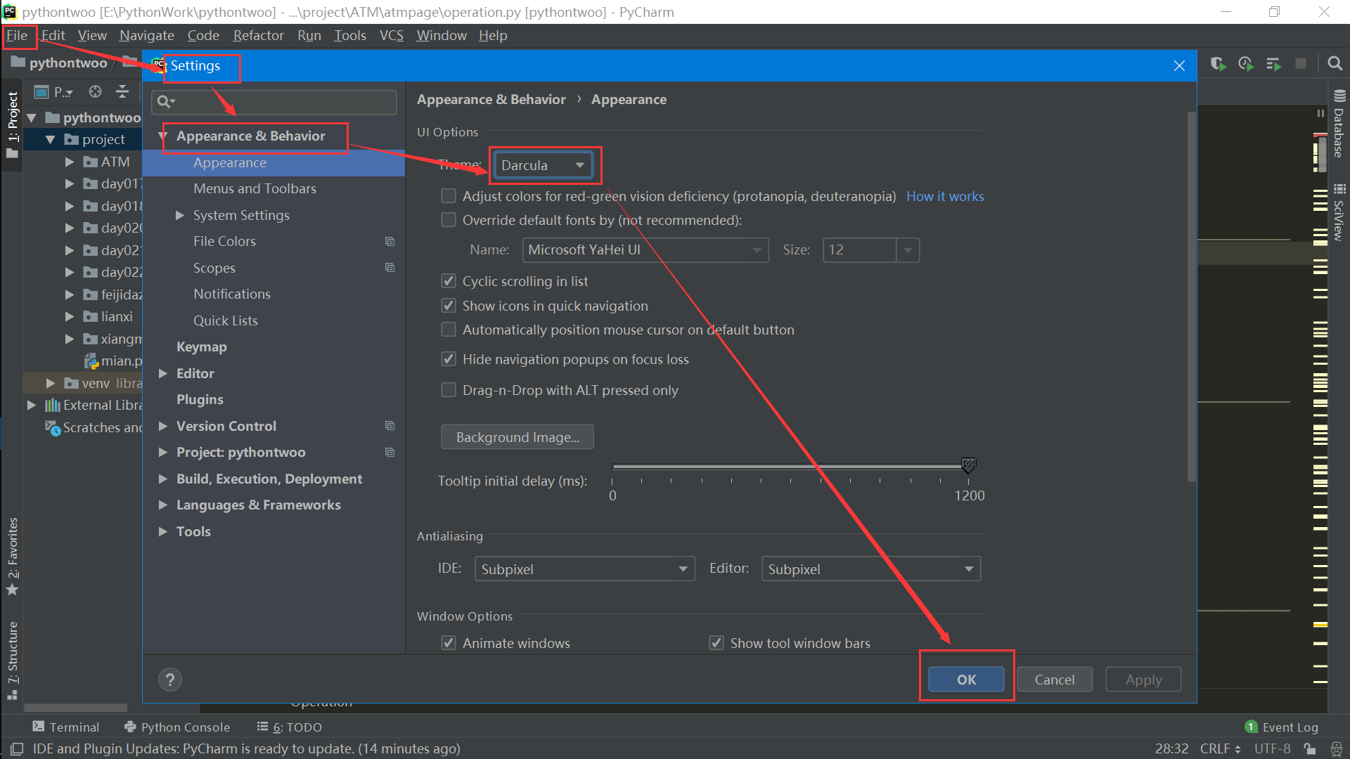Click the Apply button
Image resolution: width=1350 pixels, height=759 pixels.
(x=1143, y=680)
